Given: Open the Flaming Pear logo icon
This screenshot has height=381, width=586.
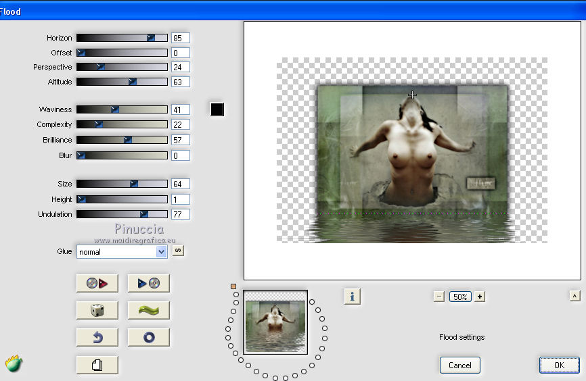Looking at the screenshot, I should [x=14, y=363].
